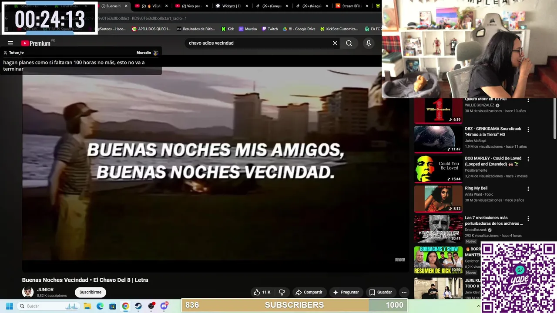Screen dimensions: 557x313
Task: Click the JUNIOR channel name
Action: pos(45,290)
